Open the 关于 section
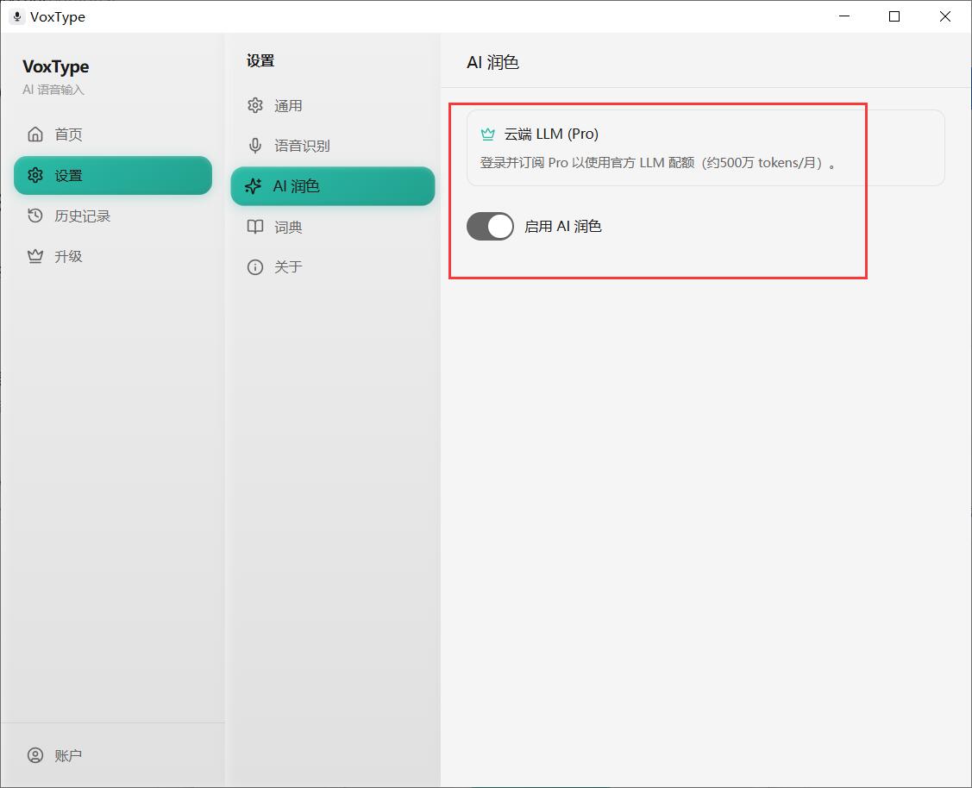Image resolution: width=972 pixels, height=788 pixels. (x=333, y=267)
